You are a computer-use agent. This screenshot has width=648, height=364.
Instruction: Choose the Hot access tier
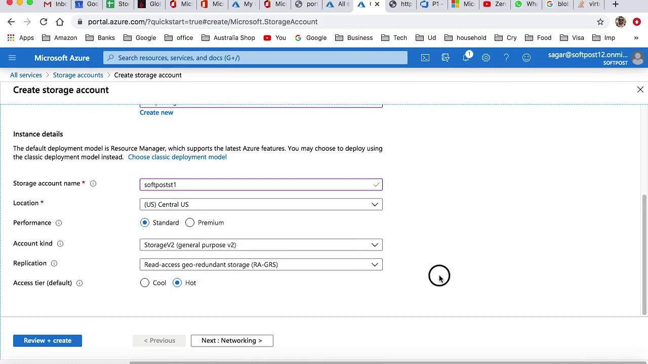click(177, 283)
